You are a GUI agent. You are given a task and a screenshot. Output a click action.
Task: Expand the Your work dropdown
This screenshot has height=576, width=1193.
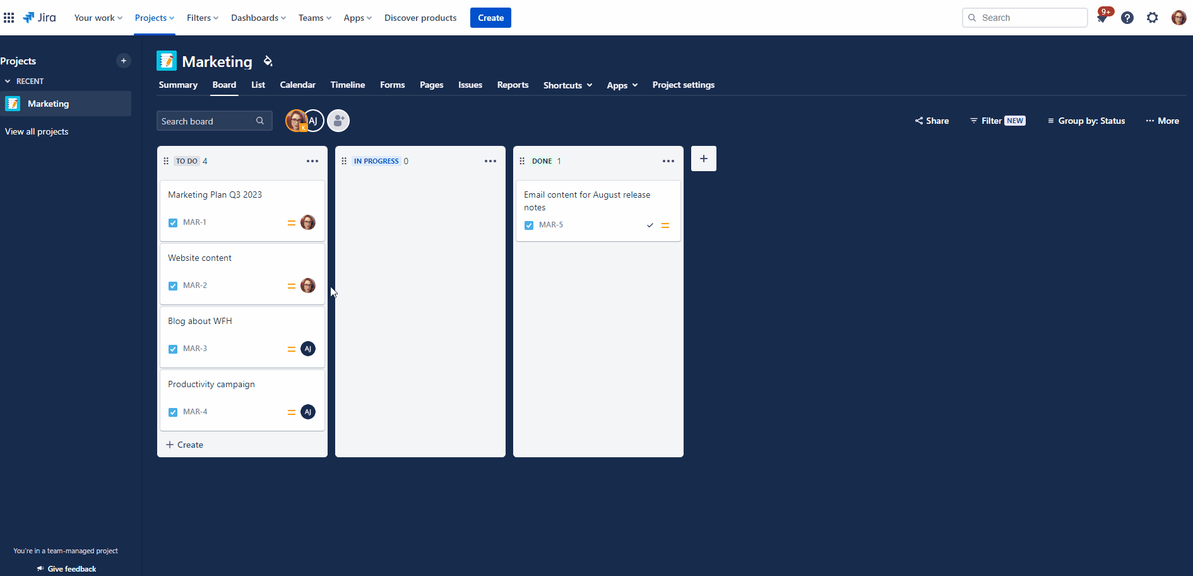pos(98,18)
